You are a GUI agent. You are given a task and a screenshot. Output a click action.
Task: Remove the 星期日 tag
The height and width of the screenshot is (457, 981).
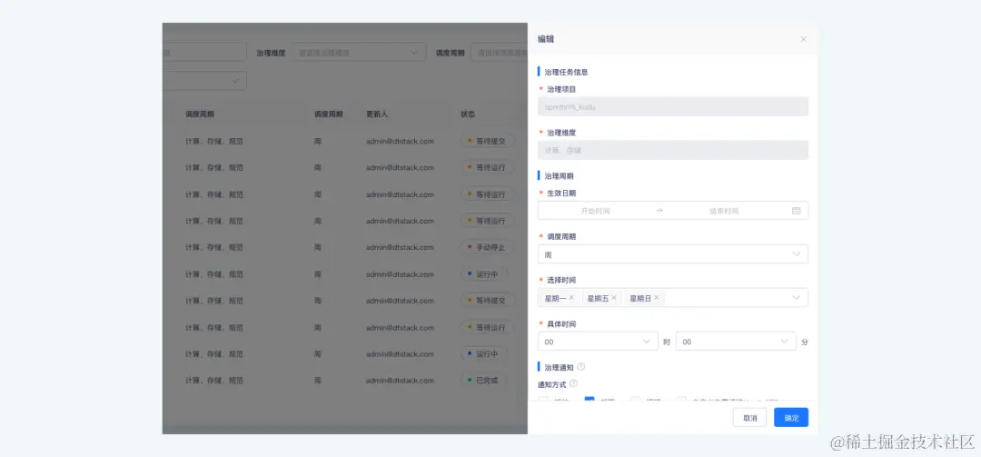[x=657, y=298]
